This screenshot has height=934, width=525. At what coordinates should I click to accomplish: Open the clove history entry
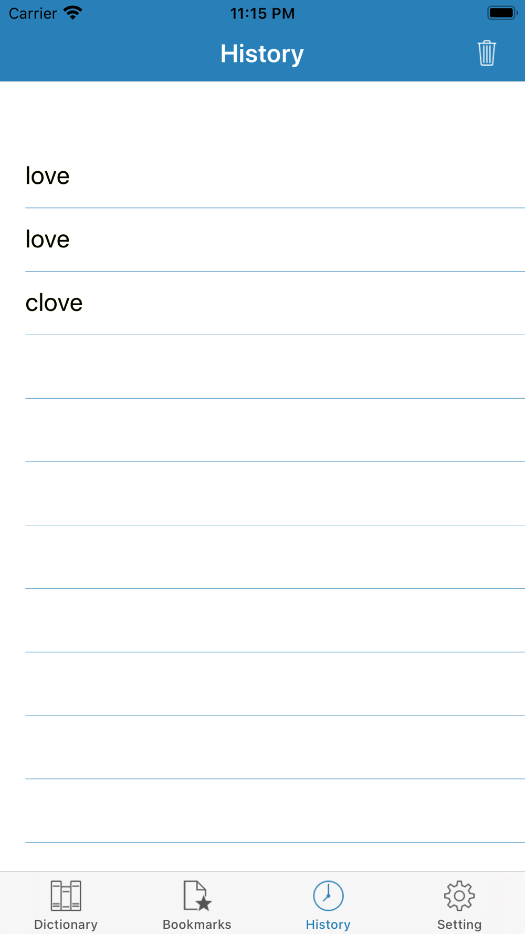pyautogui.click(x=262, y=303)
